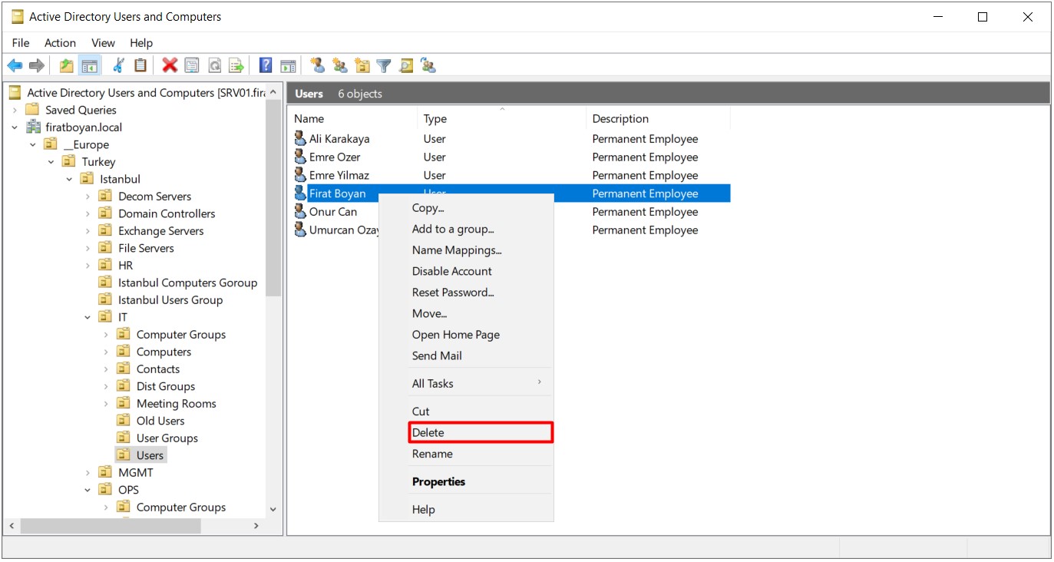This screenshot has height=562, width=1054.
Task: Select the User Groups tree item
Action: tap(167, 438)
